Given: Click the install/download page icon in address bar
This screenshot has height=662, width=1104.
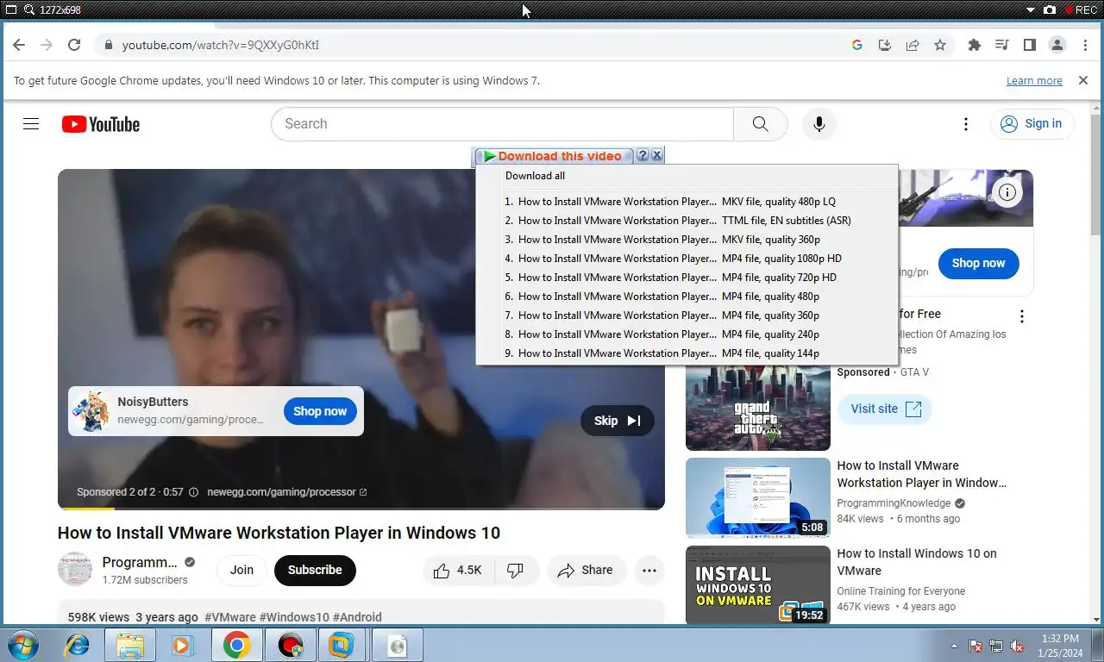Looking at the screenshot, I should pos(885,45).
